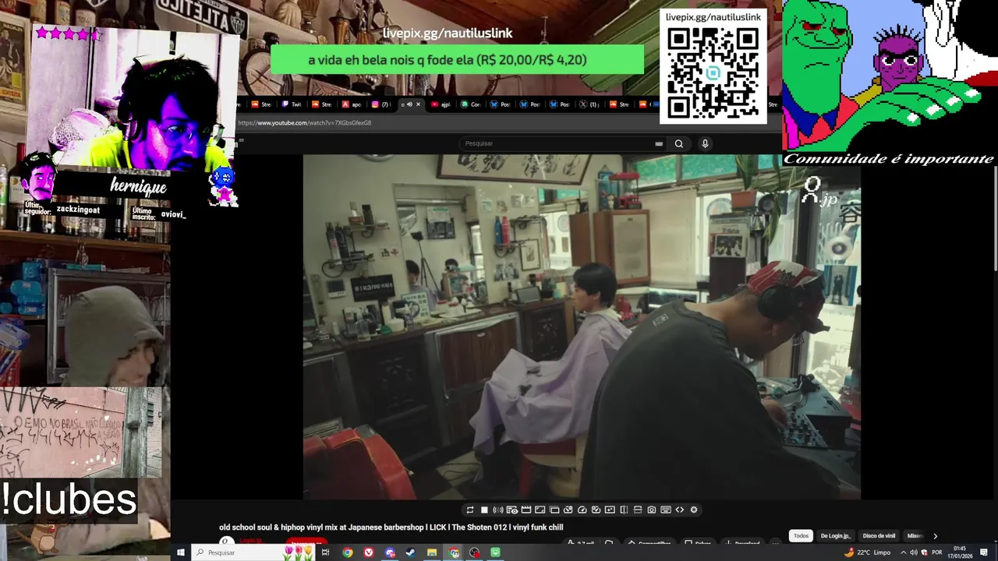
Task: Click the loop icon in the player toolbar
Action: click(x=469, y=510)
